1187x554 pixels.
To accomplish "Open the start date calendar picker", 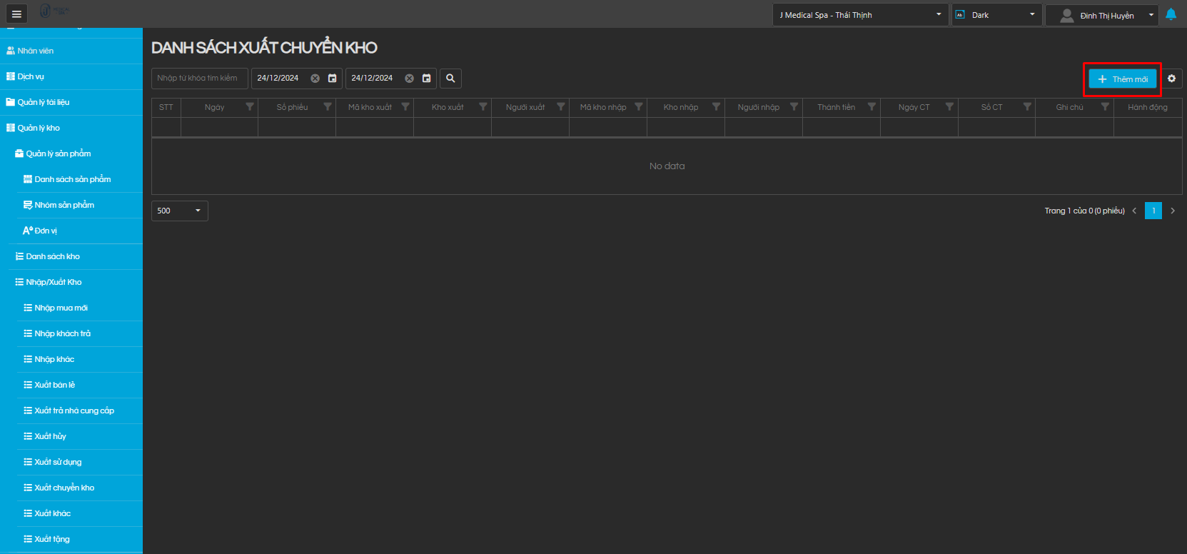I will tap(332, 79).
